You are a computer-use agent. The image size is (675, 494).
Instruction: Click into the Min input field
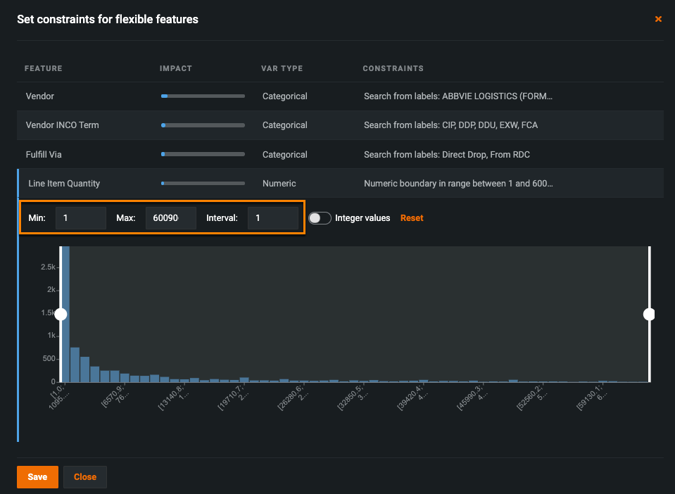point(80,218)
